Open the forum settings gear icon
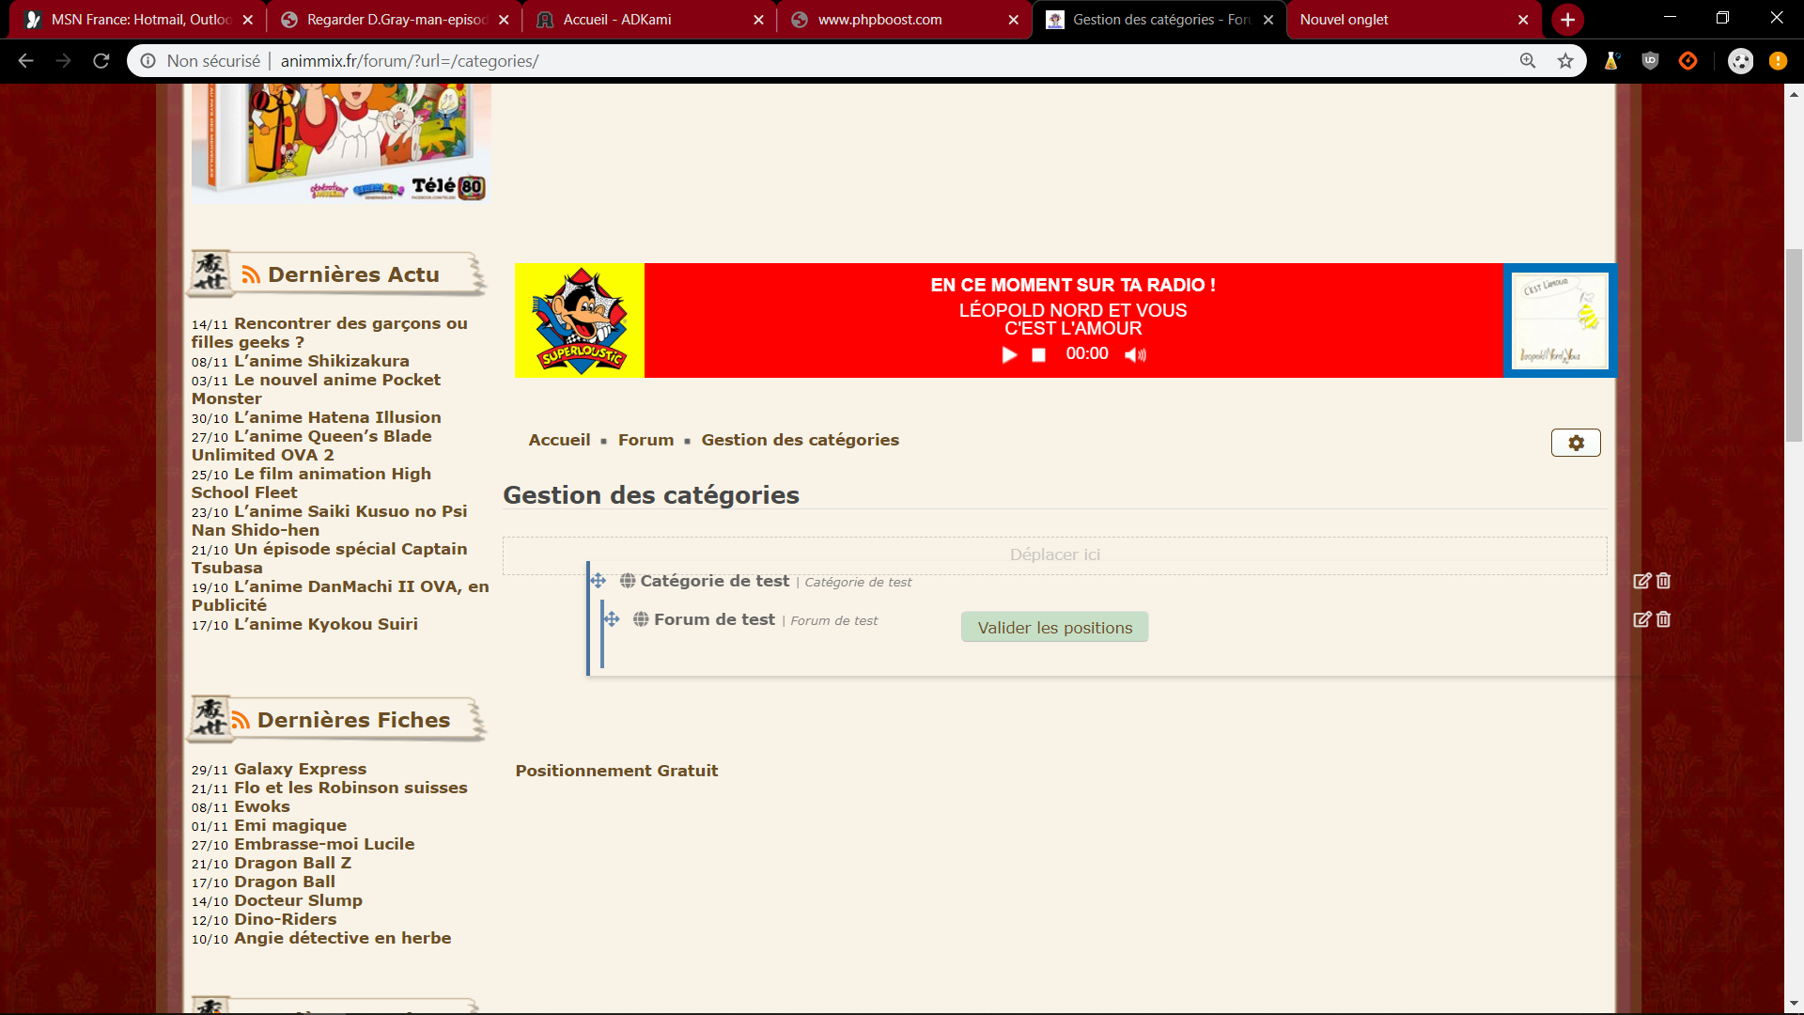The width and height of the screenshot is (1804, 1015). (x=1576, y=442)
